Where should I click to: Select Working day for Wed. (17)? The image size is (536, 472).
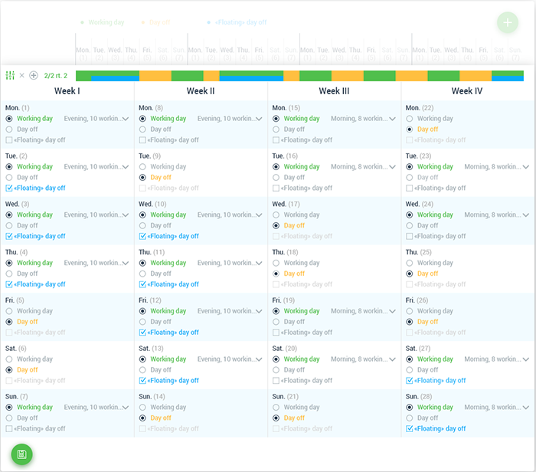click(276, 215)
